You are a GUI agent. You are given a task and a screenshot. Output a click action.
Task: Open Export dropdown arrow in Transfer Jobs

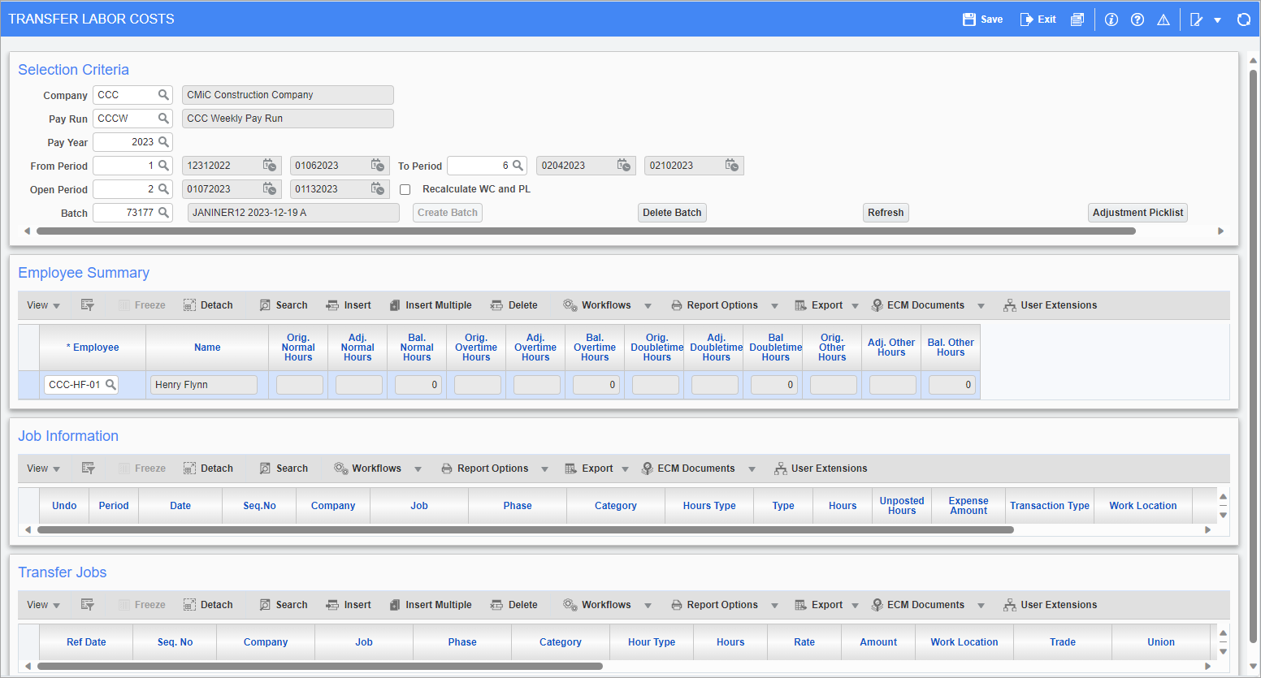855,606
